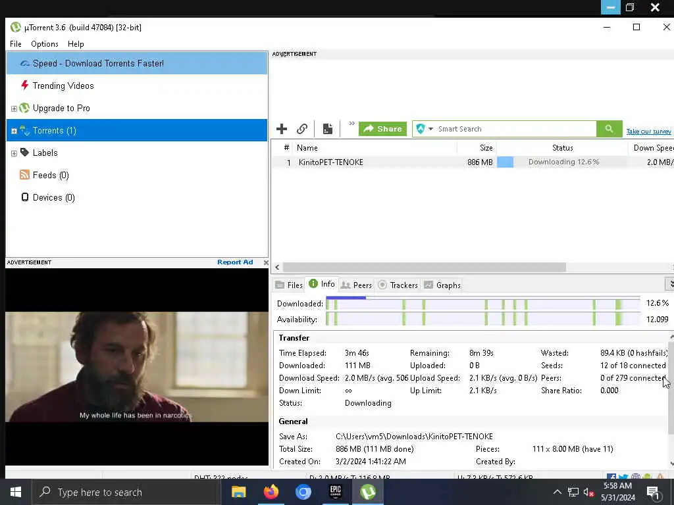Click the torrent list horizontal scrollbar thumb
This screenshot has width=674, height=505.
[425, 268]
